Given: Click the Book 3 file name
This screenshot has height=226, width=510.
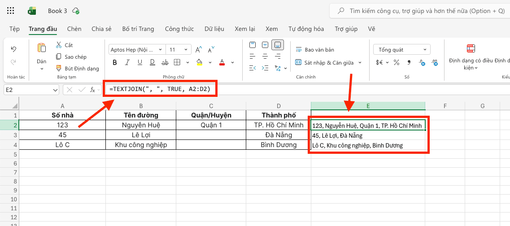Looking at the screenshot, I should coord(57,11).
